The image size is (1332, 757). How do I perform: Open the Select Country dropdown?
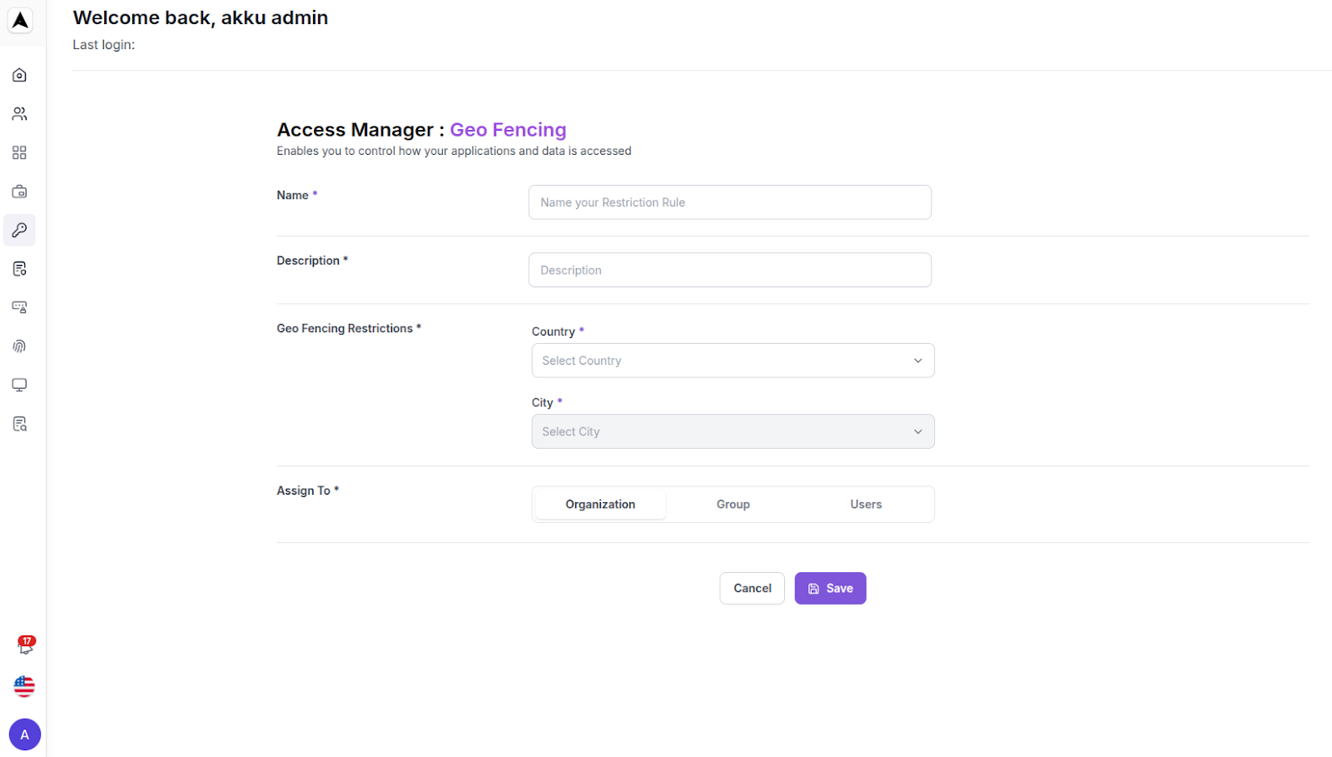(x=732, y=360)
